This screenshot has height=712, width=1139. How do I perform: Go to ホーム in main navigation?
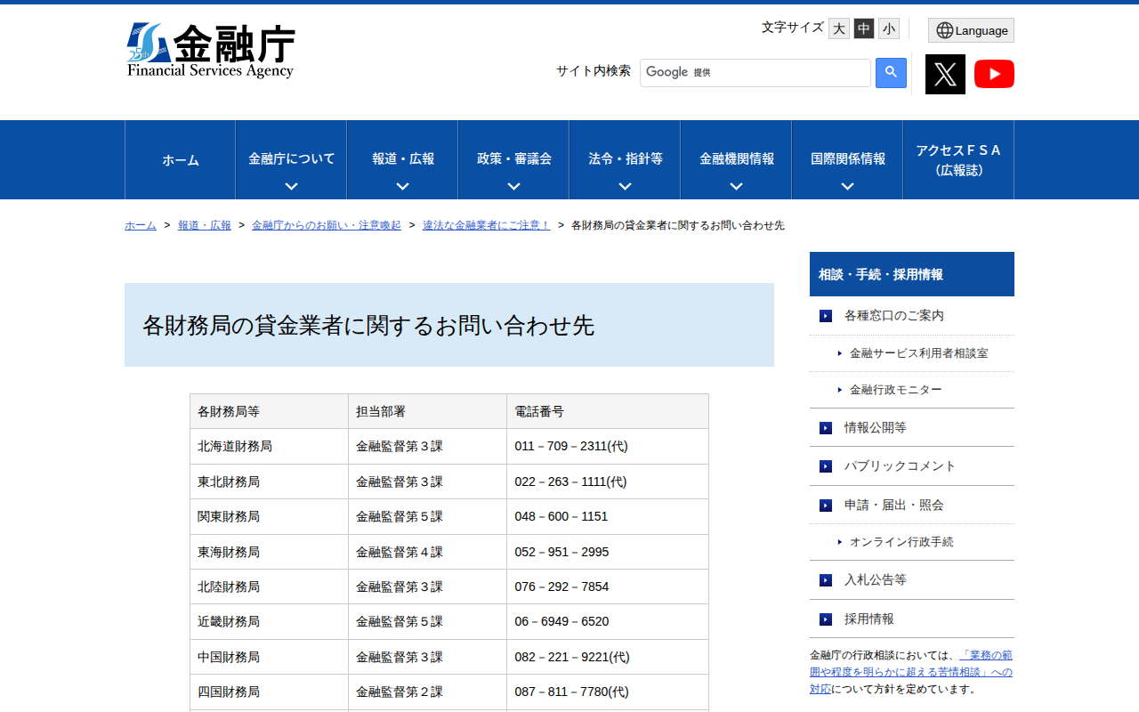click(181, 160)
